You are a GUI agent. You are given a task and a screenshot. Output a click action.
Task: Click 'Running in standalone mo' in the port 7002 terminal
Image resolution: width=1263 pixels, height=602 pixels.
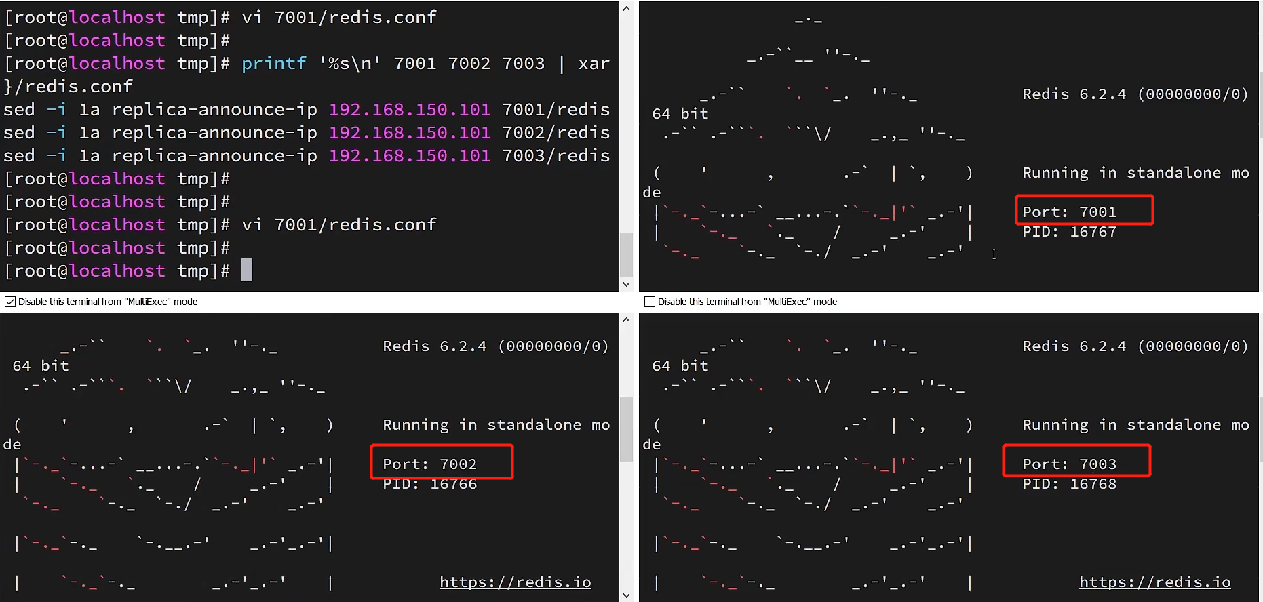tap(496, 424)
